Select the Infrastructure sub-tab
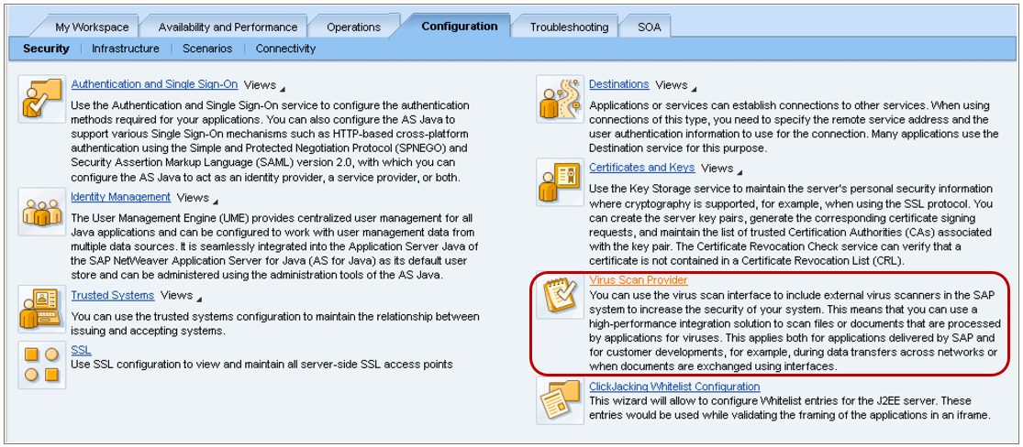The width and height of the screenshot is (1023, 447). [x=126, y=49]
